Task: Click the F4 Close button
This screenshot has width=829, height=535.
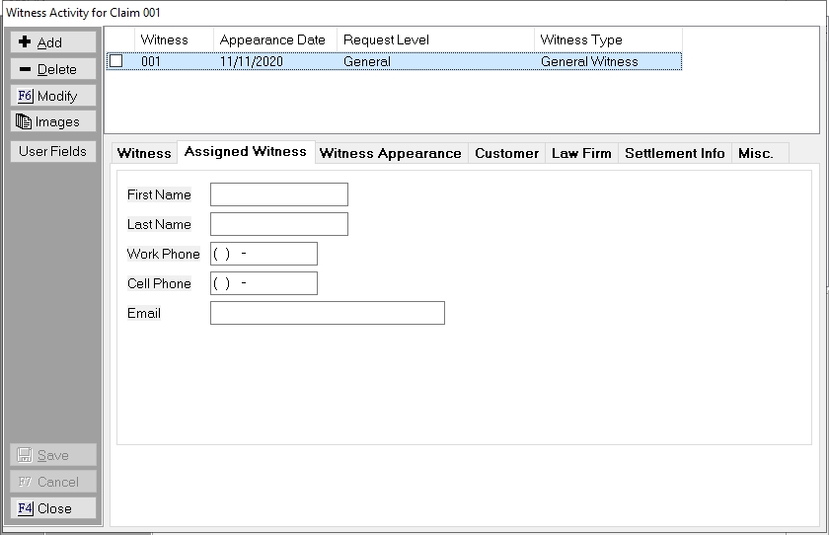Action: click(x=53, y=508)
